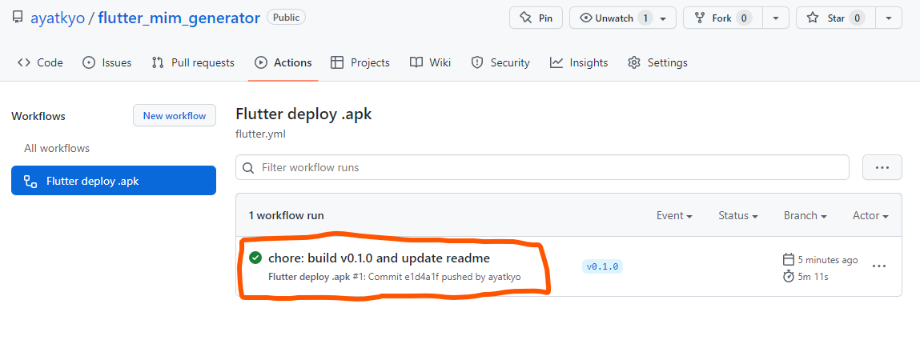
Task: Star the repository
Action: tap(836, 18)
